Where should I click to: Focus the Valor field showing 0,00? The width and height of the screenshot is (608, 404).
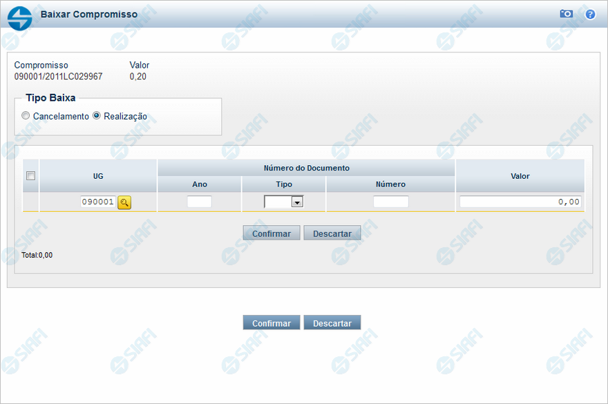pos(520,202)
